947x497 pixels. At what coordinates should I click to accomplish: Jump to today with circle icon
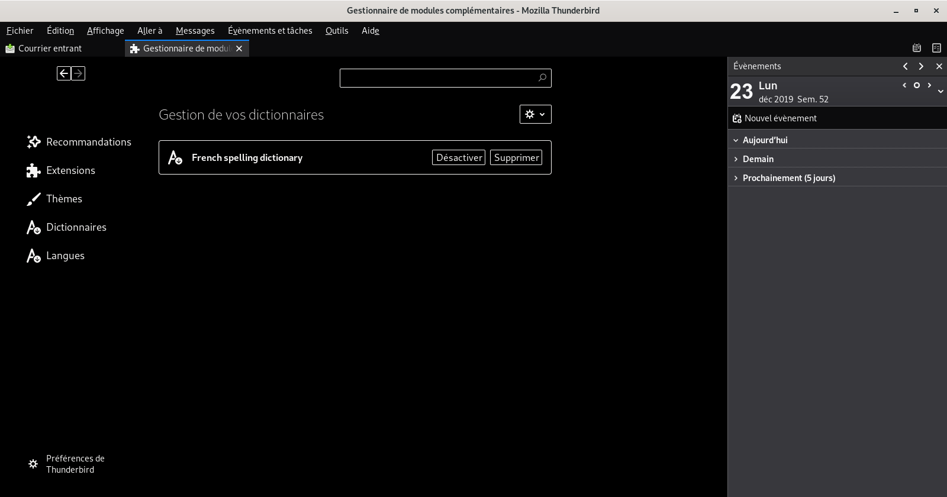917,85
